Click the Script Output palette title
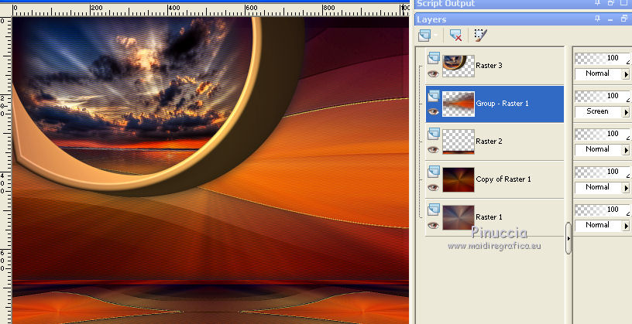 point(446,4)
